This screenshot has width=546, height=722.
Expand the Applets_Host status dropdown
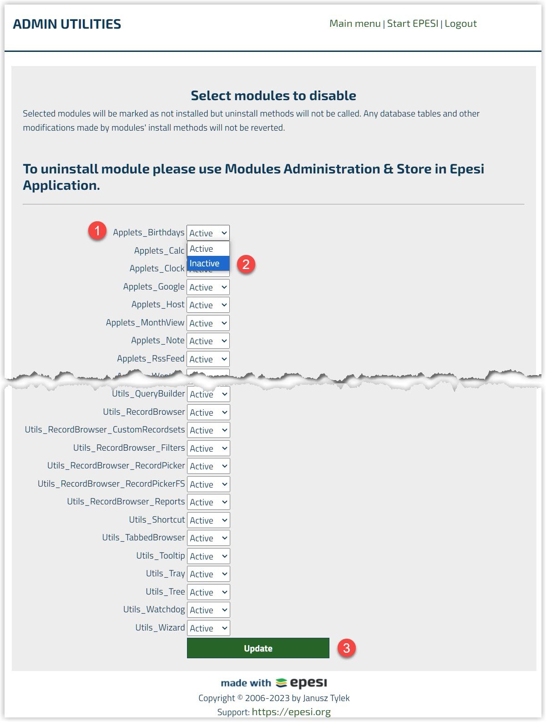point(208,305)
